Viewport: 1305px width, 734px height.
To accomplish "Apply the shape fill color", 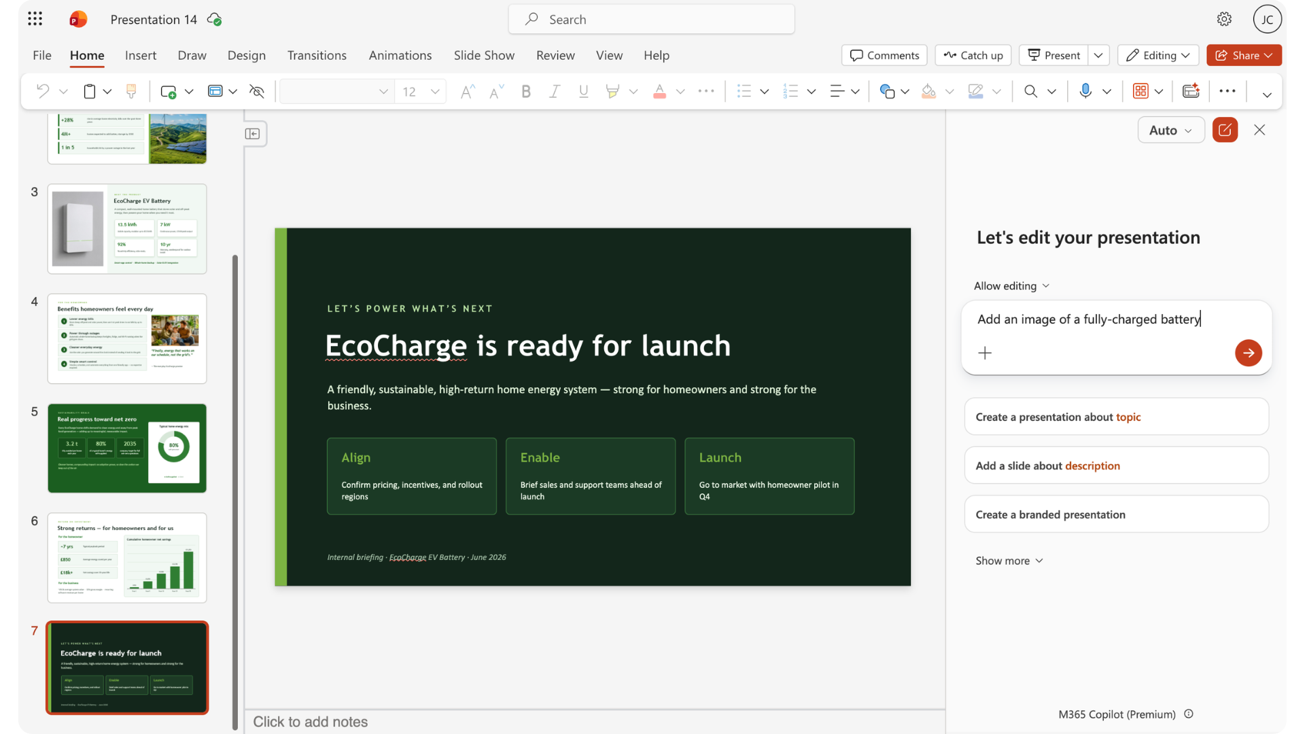I will tap(928, 91).
